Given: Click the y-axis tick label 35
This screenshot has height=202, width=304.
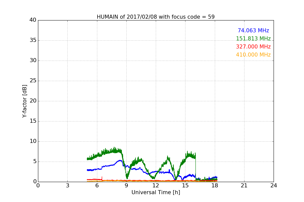Looking at the screenshot, I should point(33,40).
